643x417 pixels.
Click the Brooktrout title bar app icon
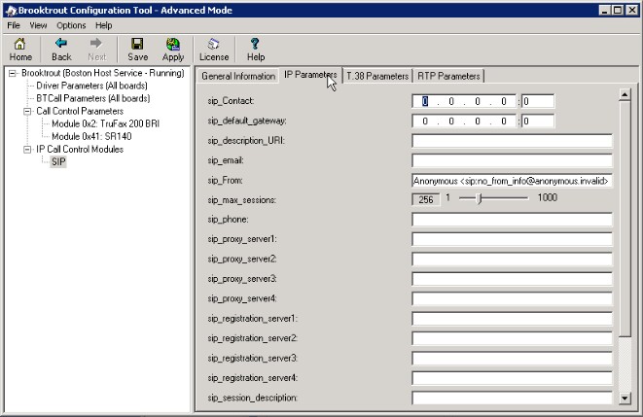pos(11,11)
